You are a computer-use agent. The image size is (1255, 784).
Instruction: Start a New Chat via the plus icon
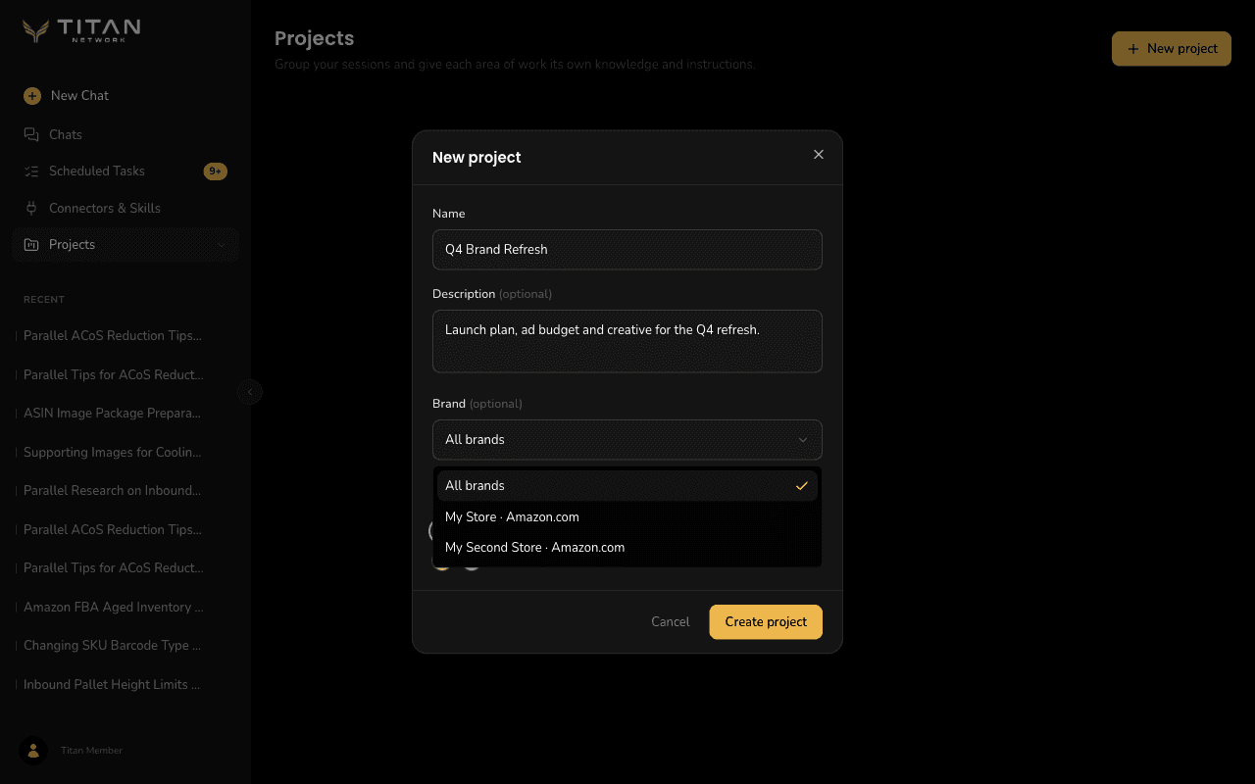pos(32,96)
